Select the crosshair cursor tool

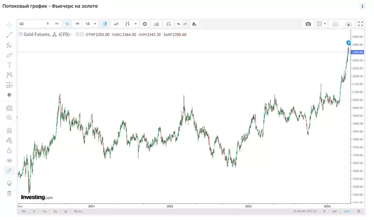tap(9, 25)
